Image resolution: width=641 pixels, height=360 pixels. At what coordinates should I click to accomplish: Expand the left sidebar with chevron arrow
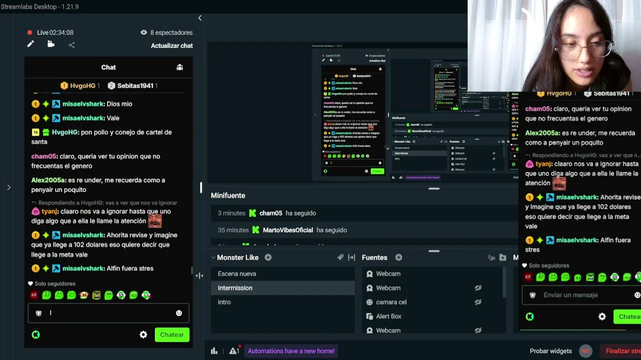(x=8, y=187)
